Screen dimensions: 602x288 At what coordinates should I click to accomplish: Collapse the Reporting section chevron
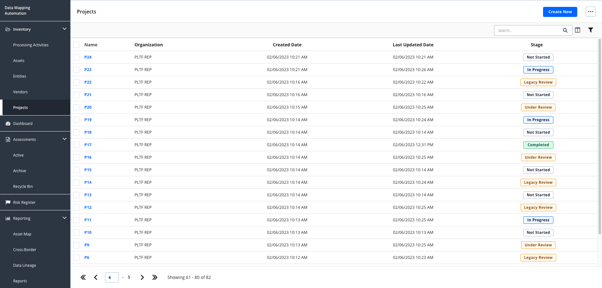point(65,218)
